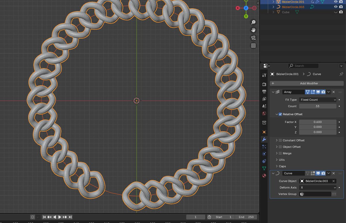Disable Cube in renders camera icon

point(341,12)
